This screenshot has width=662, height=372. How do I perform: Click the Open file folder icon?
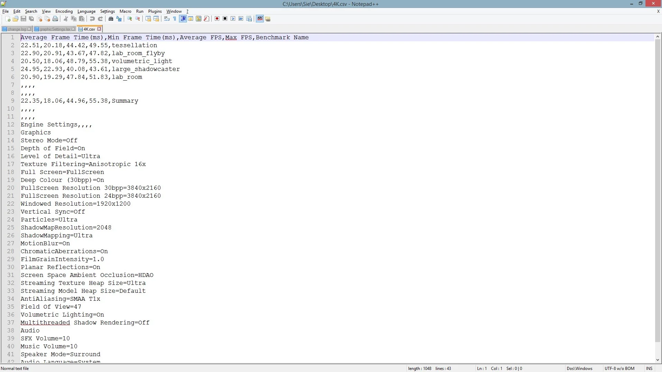[16, 19]
